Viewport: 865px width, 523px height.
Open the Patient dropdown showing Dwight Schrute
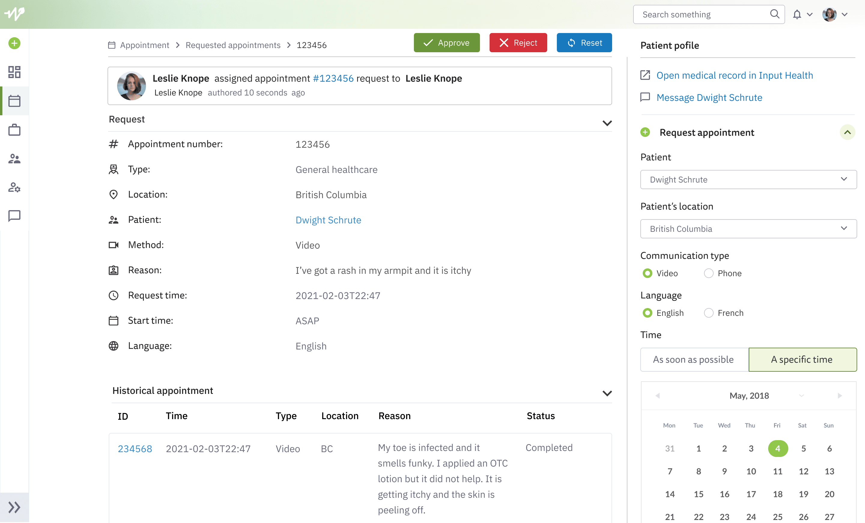pos(748,180)
